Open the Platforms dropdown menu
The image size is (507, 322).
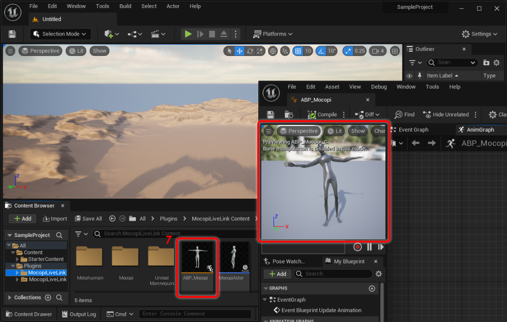[273, 34]
